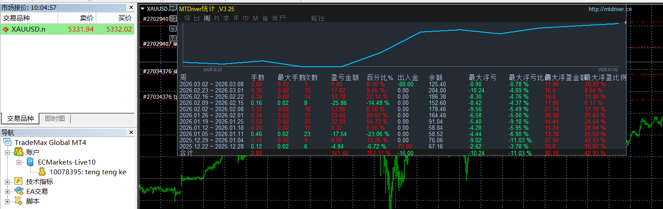
Task: Select the M tab in MTDriver
Action: pyautogui.click(x=255, y=18)
